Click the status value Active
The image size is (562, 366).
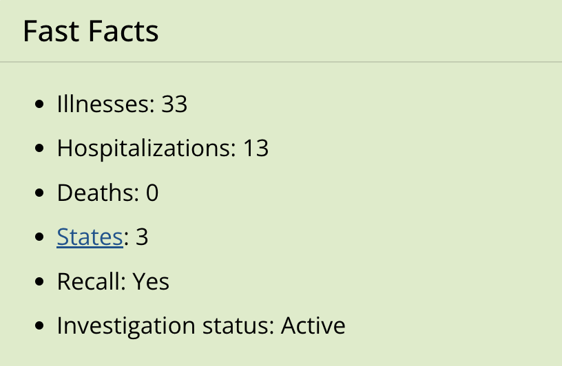click(313, 325)
